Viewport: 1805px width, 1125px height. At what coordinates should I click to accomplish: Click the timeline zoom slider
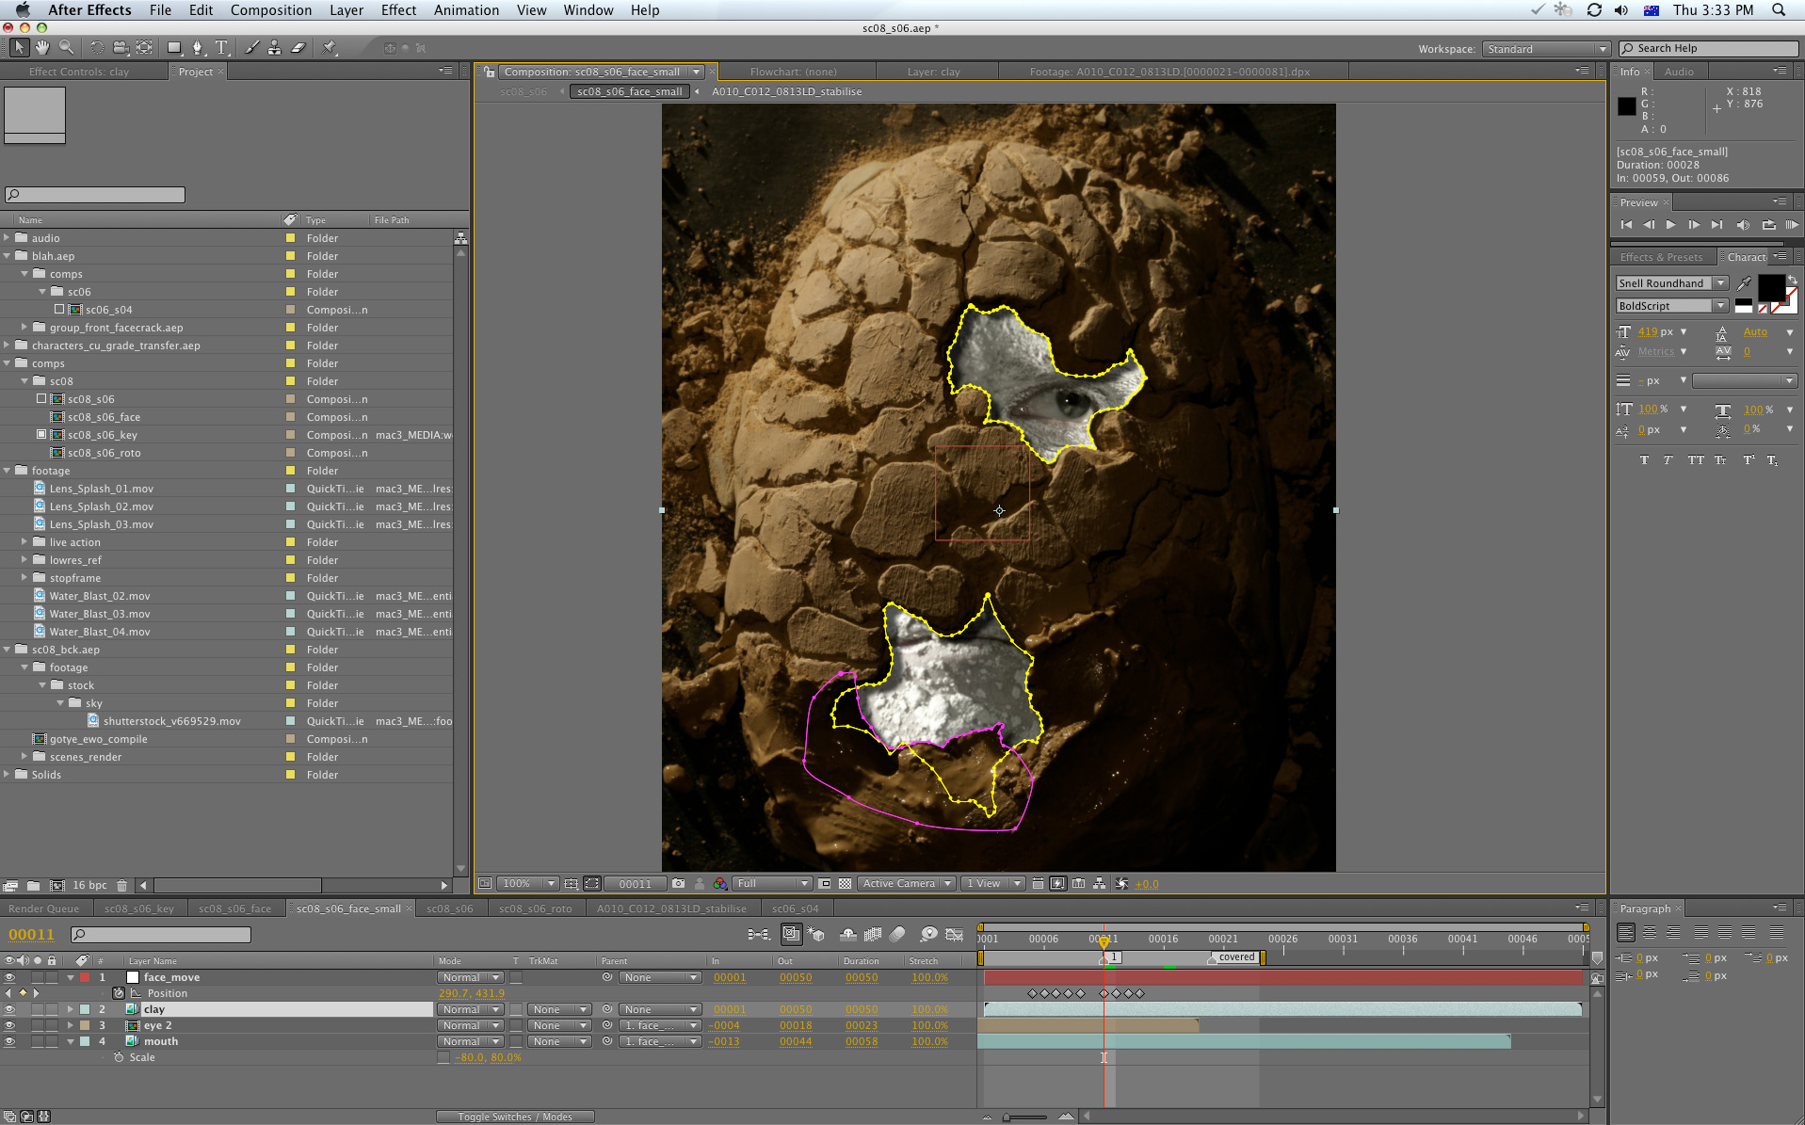click(x=1026, y=1117)
